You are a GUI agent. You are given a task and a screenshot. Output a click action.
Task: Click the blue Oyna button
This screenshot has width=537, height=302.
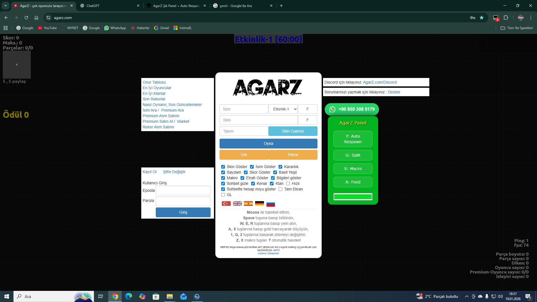point(268,144)
